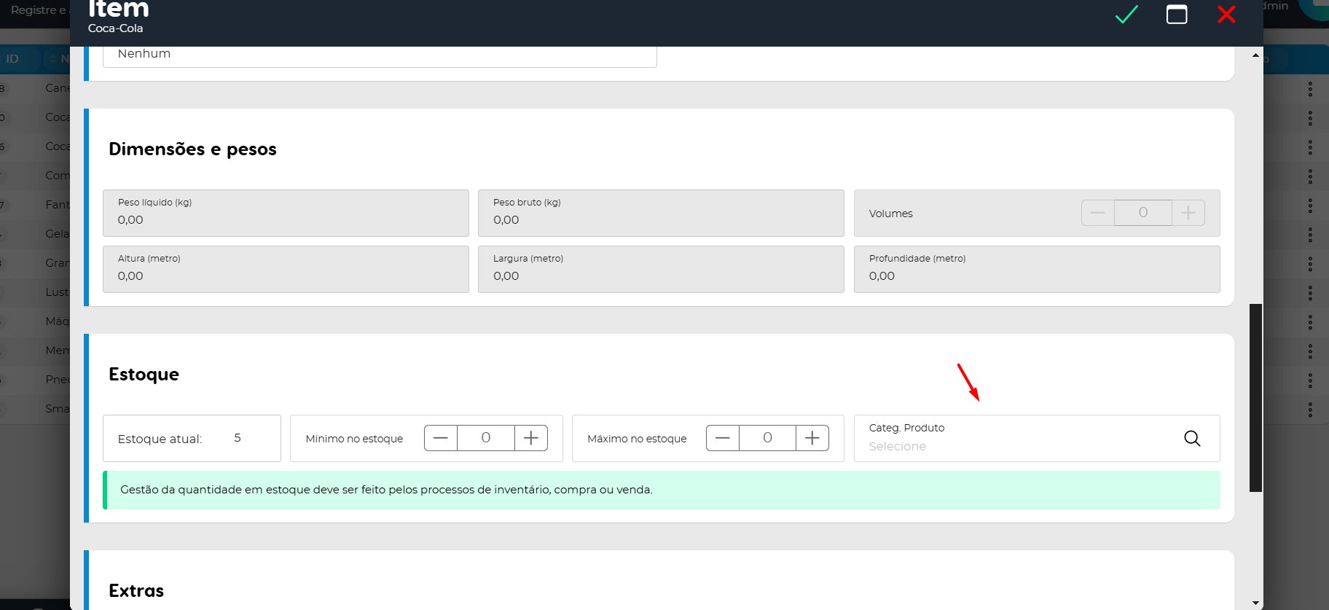The image size is (1329, 610).
Task: Click the Peso bruto (kg) field
Action: tap(660, 219)
